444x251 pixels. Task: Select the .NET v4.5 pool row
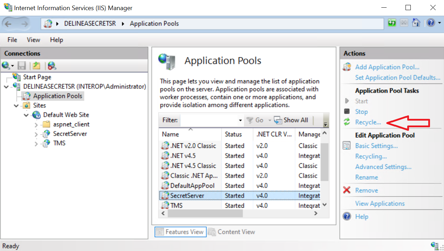(240, 156)
